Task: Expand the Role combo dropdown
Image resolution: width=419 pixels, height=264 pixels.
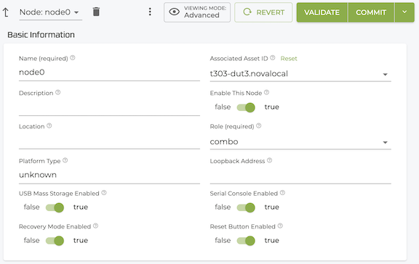Action: 385,142
